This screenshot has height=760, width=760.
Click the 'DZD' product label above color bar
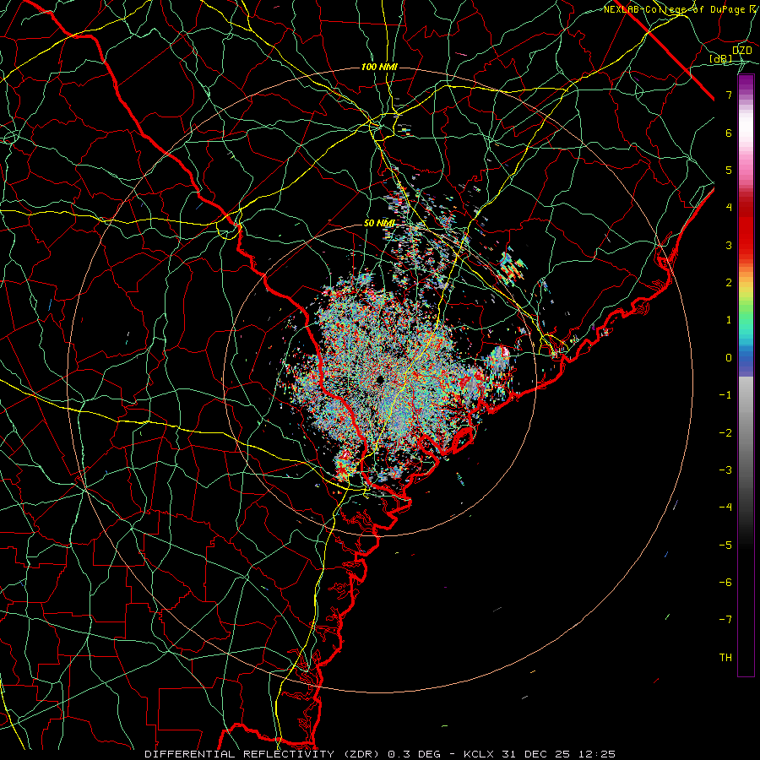[x=742, y=50]
